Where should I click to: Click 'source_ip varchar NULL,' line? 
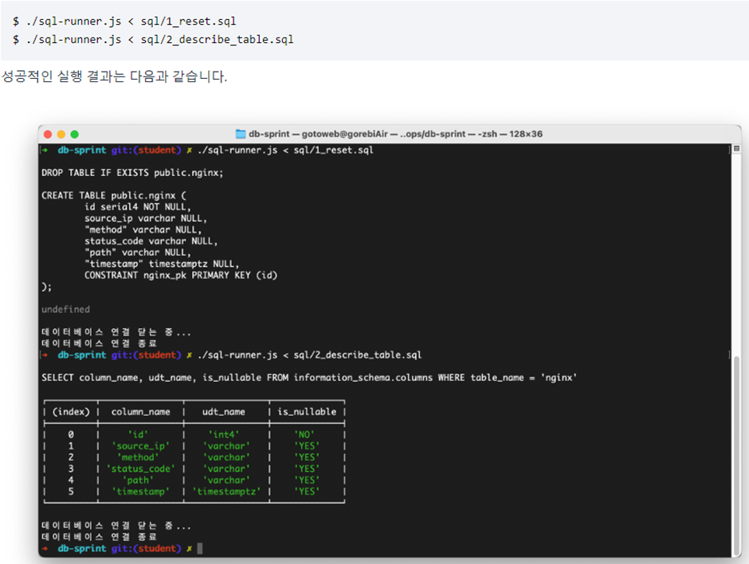(146, 218)
